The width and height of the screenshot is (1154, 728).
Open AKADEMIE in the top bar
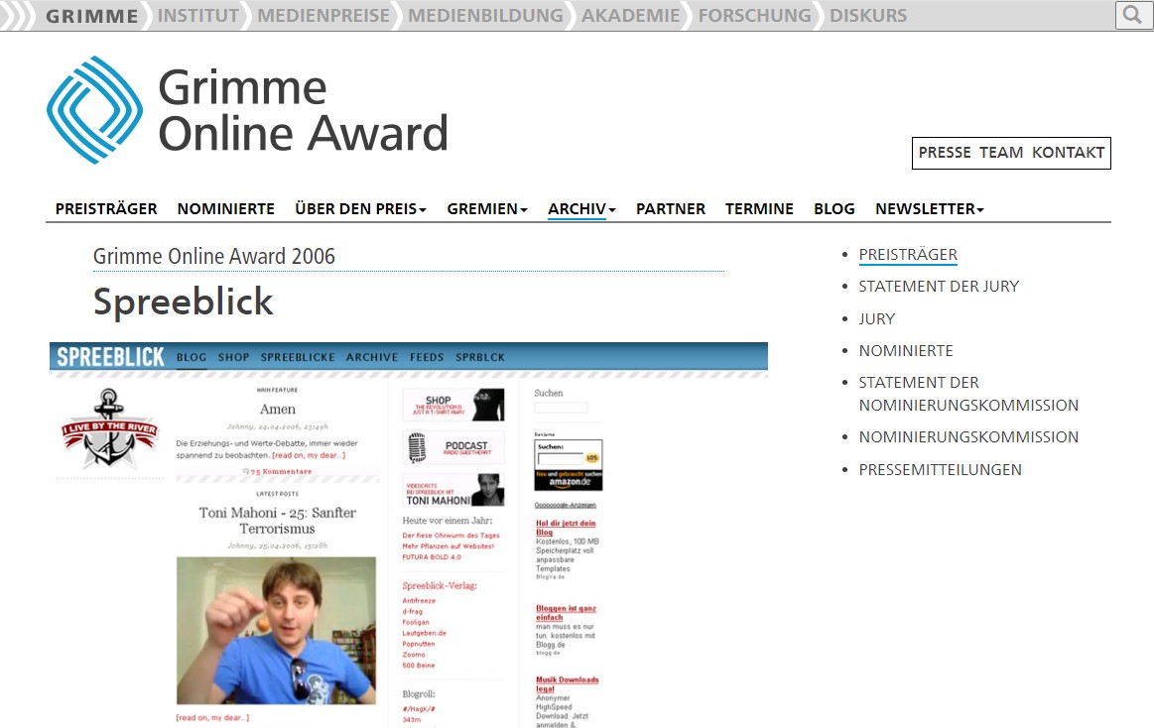click(x=631, y=16)
